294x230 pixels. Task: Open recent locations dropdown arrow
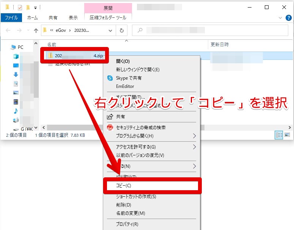click(28, 30)
